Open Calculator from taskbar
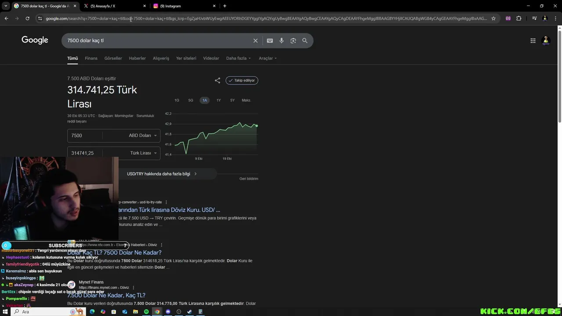 200,312
